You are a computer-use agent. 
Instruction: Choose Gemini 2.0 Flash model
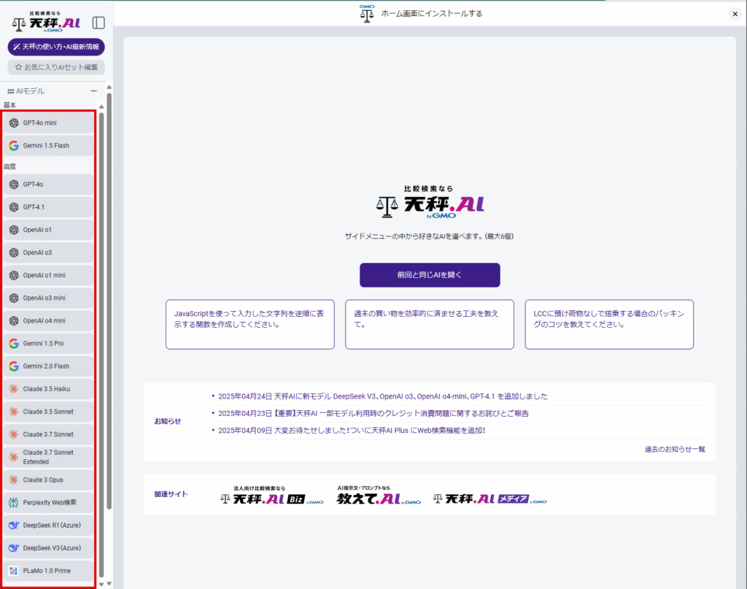49,366
